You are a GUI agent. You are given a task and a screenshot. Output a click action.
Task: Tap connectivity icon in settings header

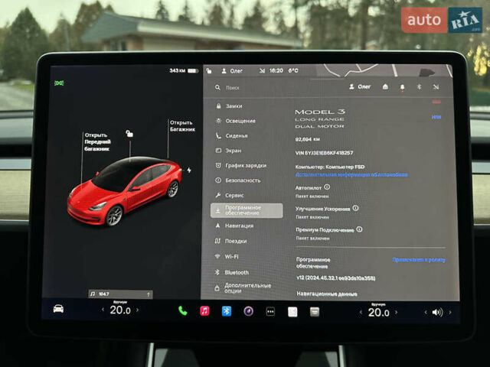click(436, 86)
